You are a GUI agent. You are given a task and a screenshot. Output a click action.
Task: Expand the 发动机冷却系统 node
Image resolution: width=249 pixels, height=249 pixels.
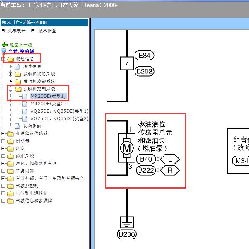(10, 81)
